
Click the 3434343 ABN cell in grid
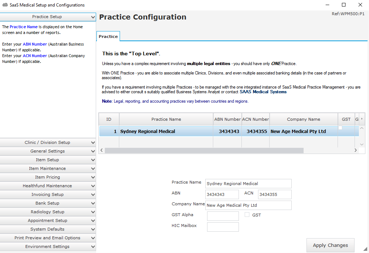point(227,131)
